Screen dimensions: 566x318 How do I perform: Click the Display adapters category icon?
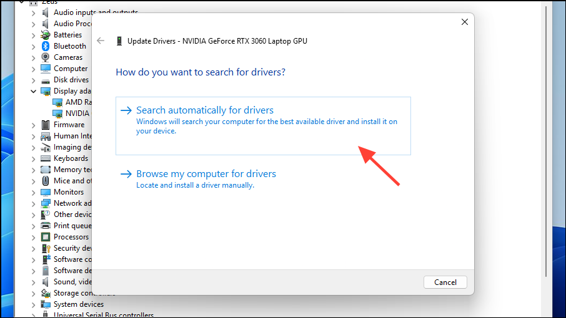(46, 91)
